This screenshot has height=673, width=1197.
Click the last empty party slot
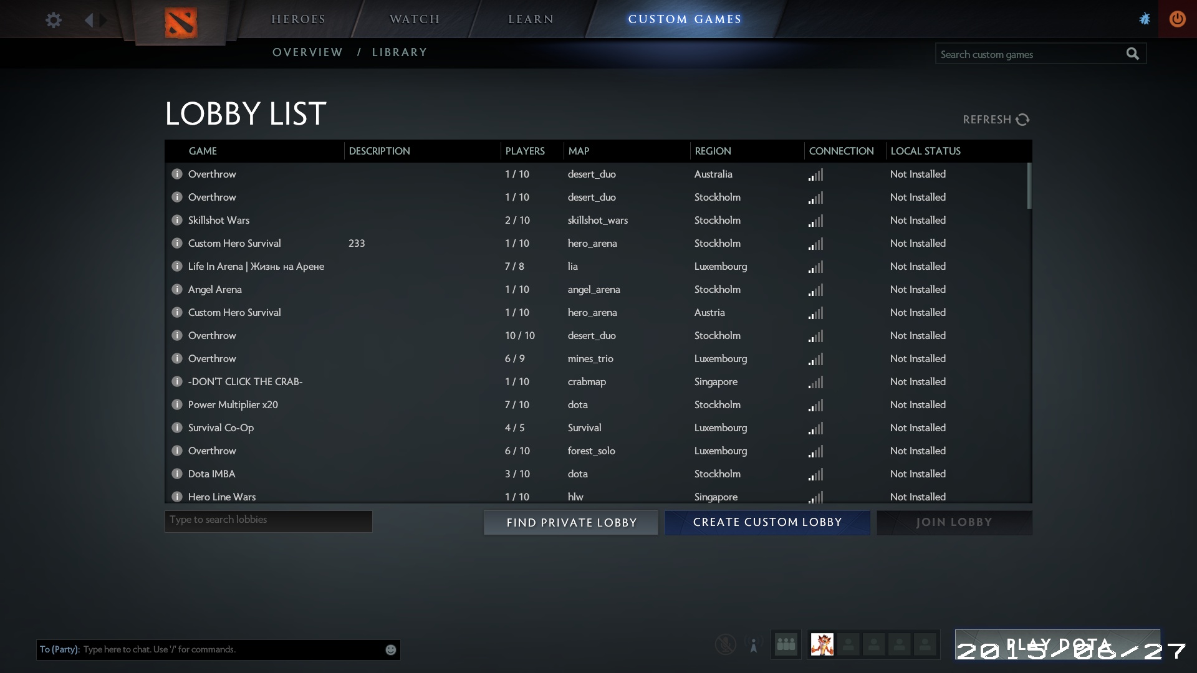[x=925, y=644]
